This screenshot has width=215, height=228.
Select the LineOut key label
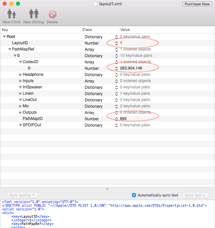tap(30, 100)
